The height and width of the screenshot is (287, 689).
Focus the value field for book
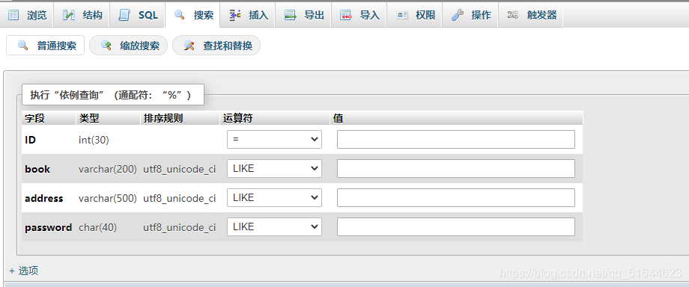coord(456,168)
